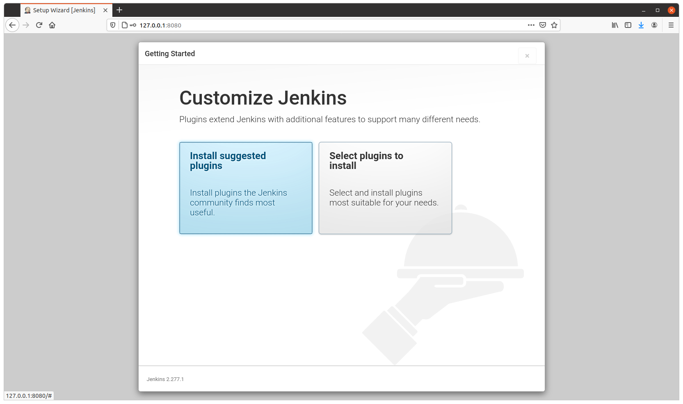
Task: Open the tracking protection shield icon
Action: click(x=113, y=25)
